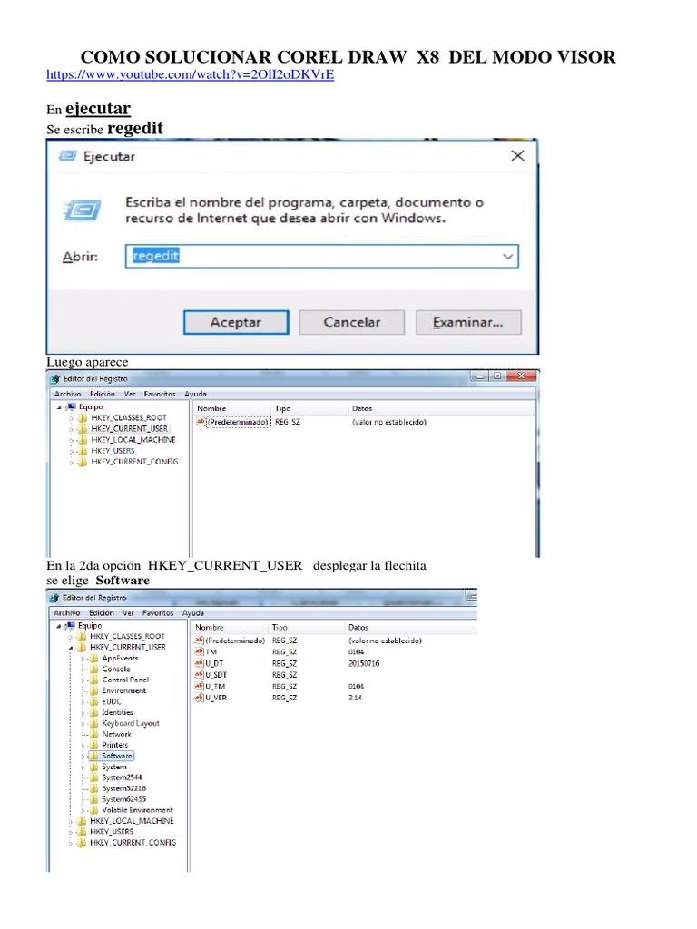Open the Abrir combo box dropdown arrow
The width and height of the screenshot is (697, 929).
[x=507, y=257]
